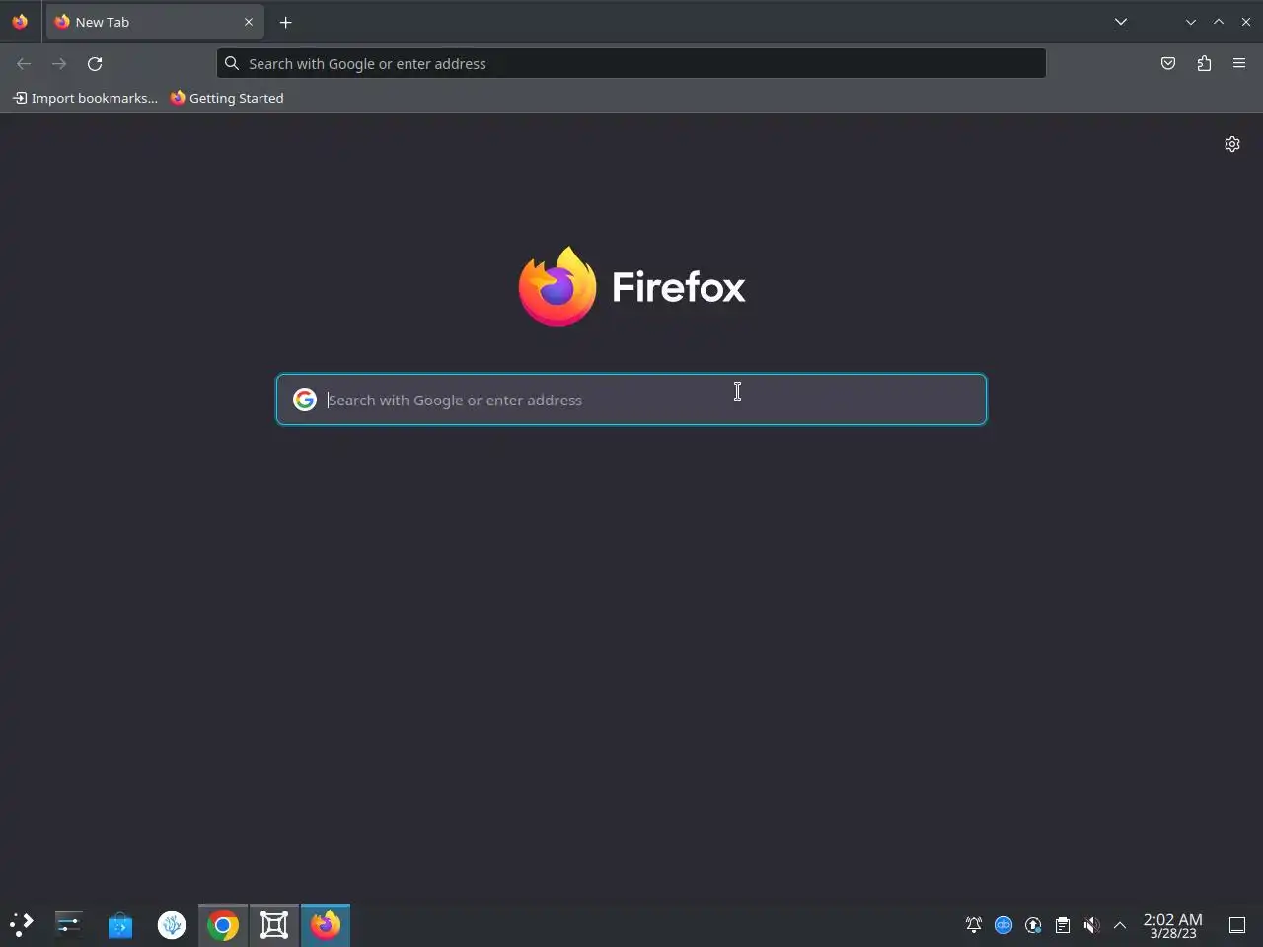Go forward with the forward arrow

(x=59, y=63)
